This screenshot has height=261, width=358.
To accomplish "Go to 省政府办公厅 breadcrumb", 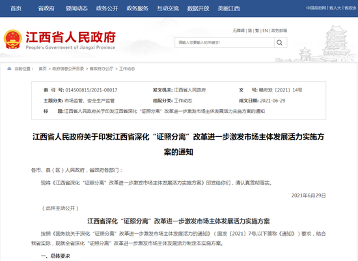I will click(102, 69).
